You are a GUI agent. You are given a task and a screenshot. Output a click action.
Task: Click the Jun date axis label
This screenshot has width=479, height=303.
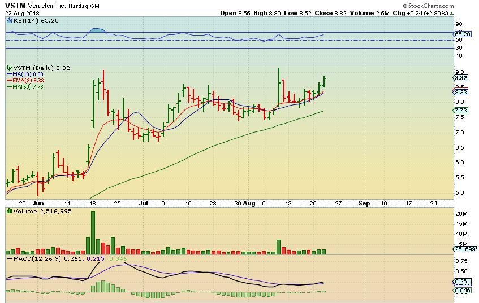click(x=38, y=203)
